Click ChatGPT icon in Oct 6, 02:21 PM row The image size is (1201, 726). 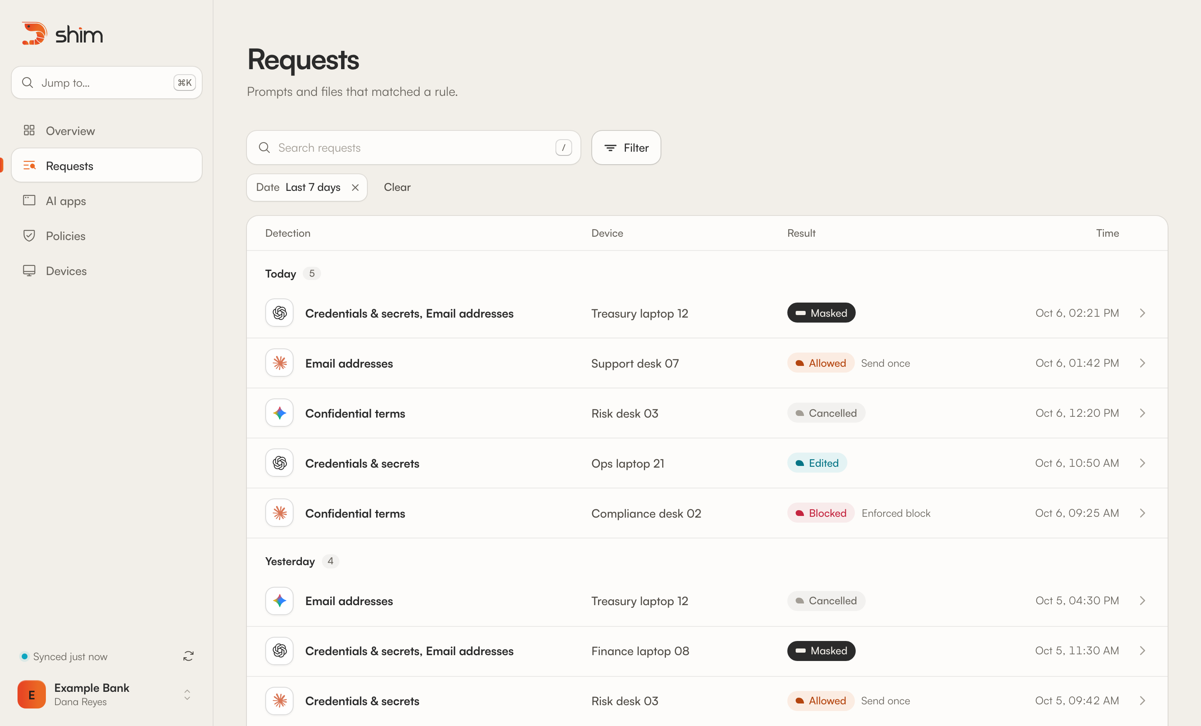pos(279,313)
